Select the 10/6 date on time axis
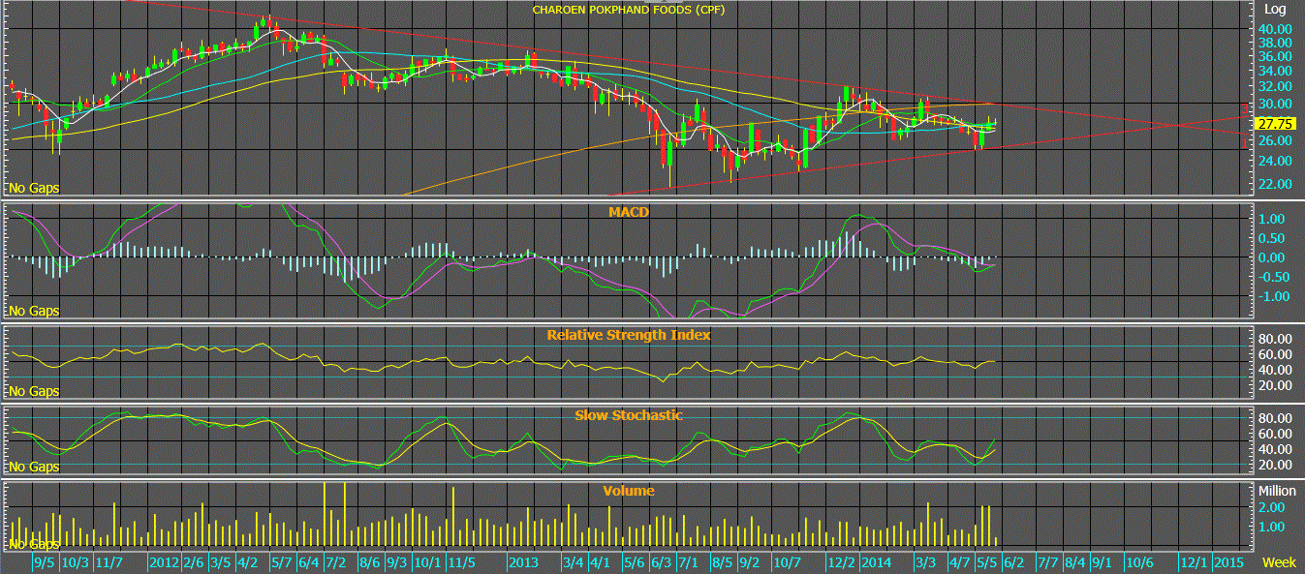1305x574 pixels. (1138, 562)
